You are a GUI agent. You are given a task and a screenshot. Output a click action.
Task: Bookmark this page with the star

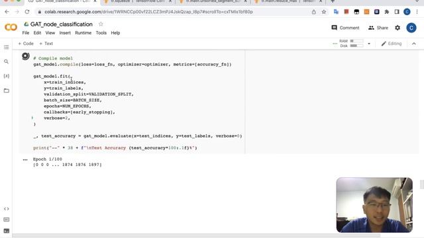(x=324, y=12)
